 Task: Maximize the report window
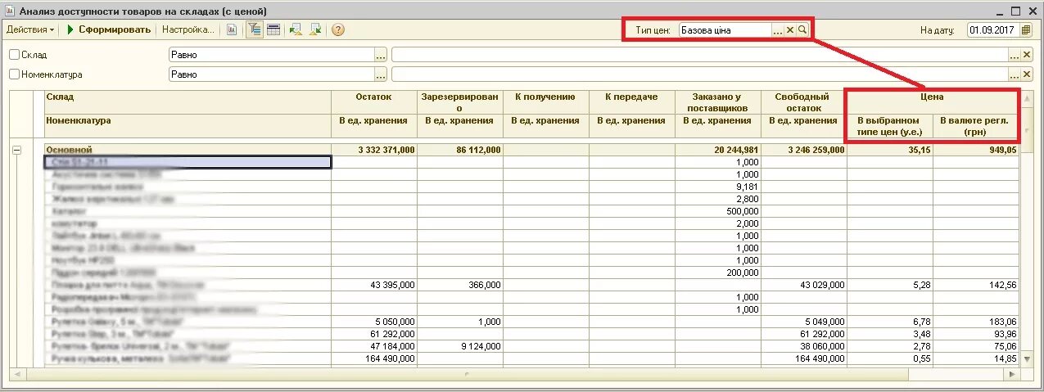[1015, 11]
